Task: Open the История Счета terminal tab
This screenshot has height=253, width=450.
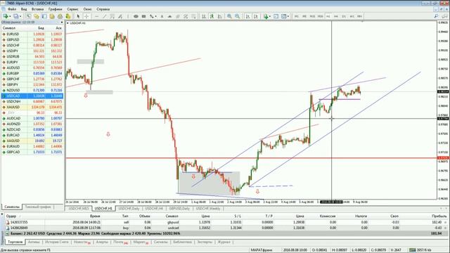Action: tap(56, 242)
